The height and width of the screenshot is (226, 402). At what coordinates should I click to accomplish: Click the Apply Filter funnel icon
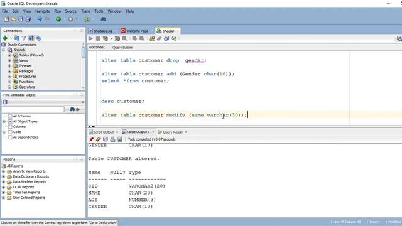(24, 38)
